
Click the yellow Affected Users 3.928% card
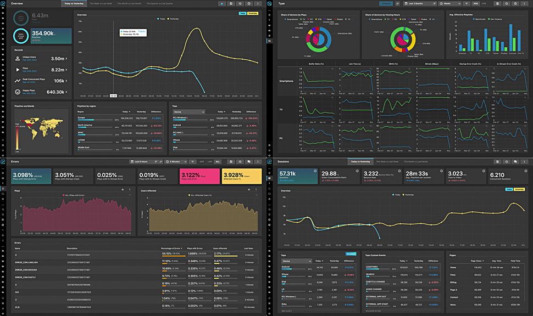point(242,176)
